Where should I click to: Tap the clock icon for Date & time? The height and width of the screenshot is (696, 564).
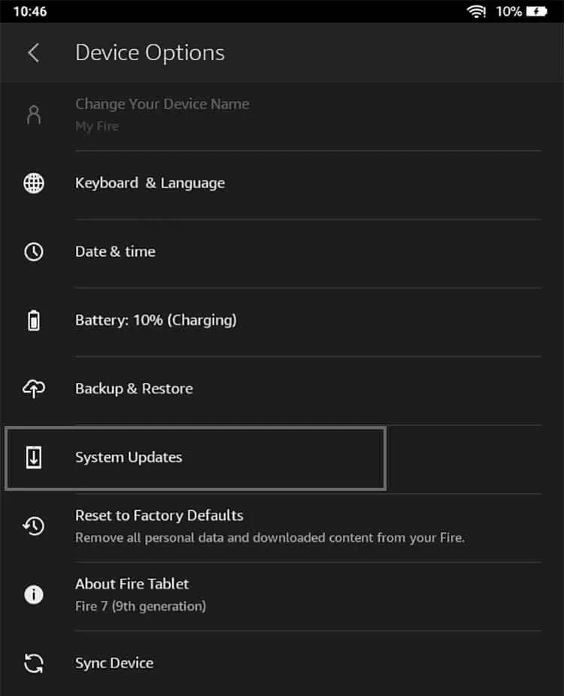34,252
